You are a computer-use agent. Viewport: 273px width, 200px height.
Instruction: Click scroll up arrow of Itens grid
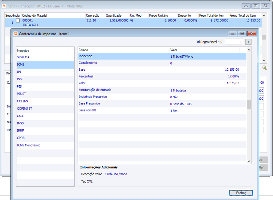(x=264, y=15)
